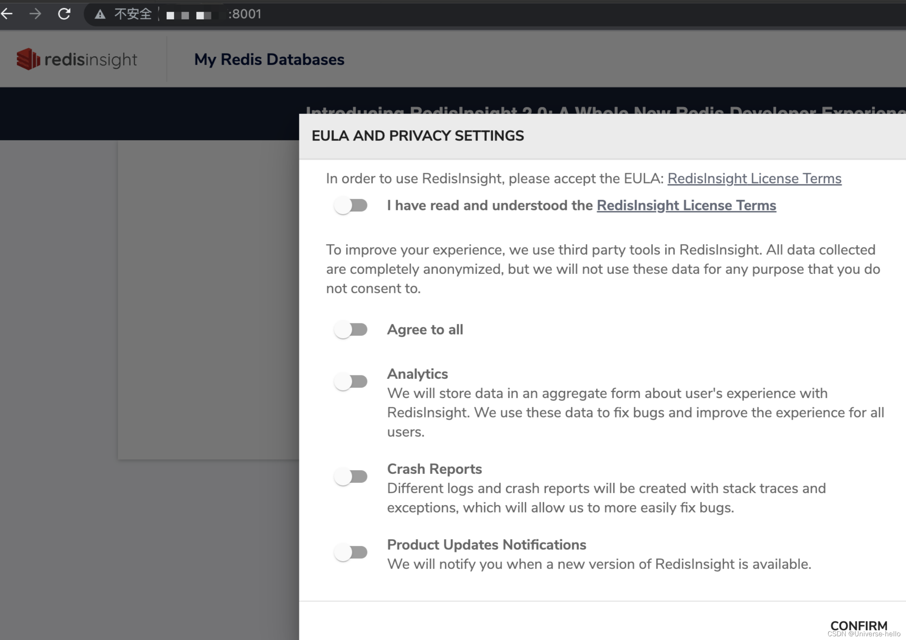Enable the Analytics data collection toggle
Viewport: 906px width, 640px height.
pyautogui.click(x=351, y=381)
